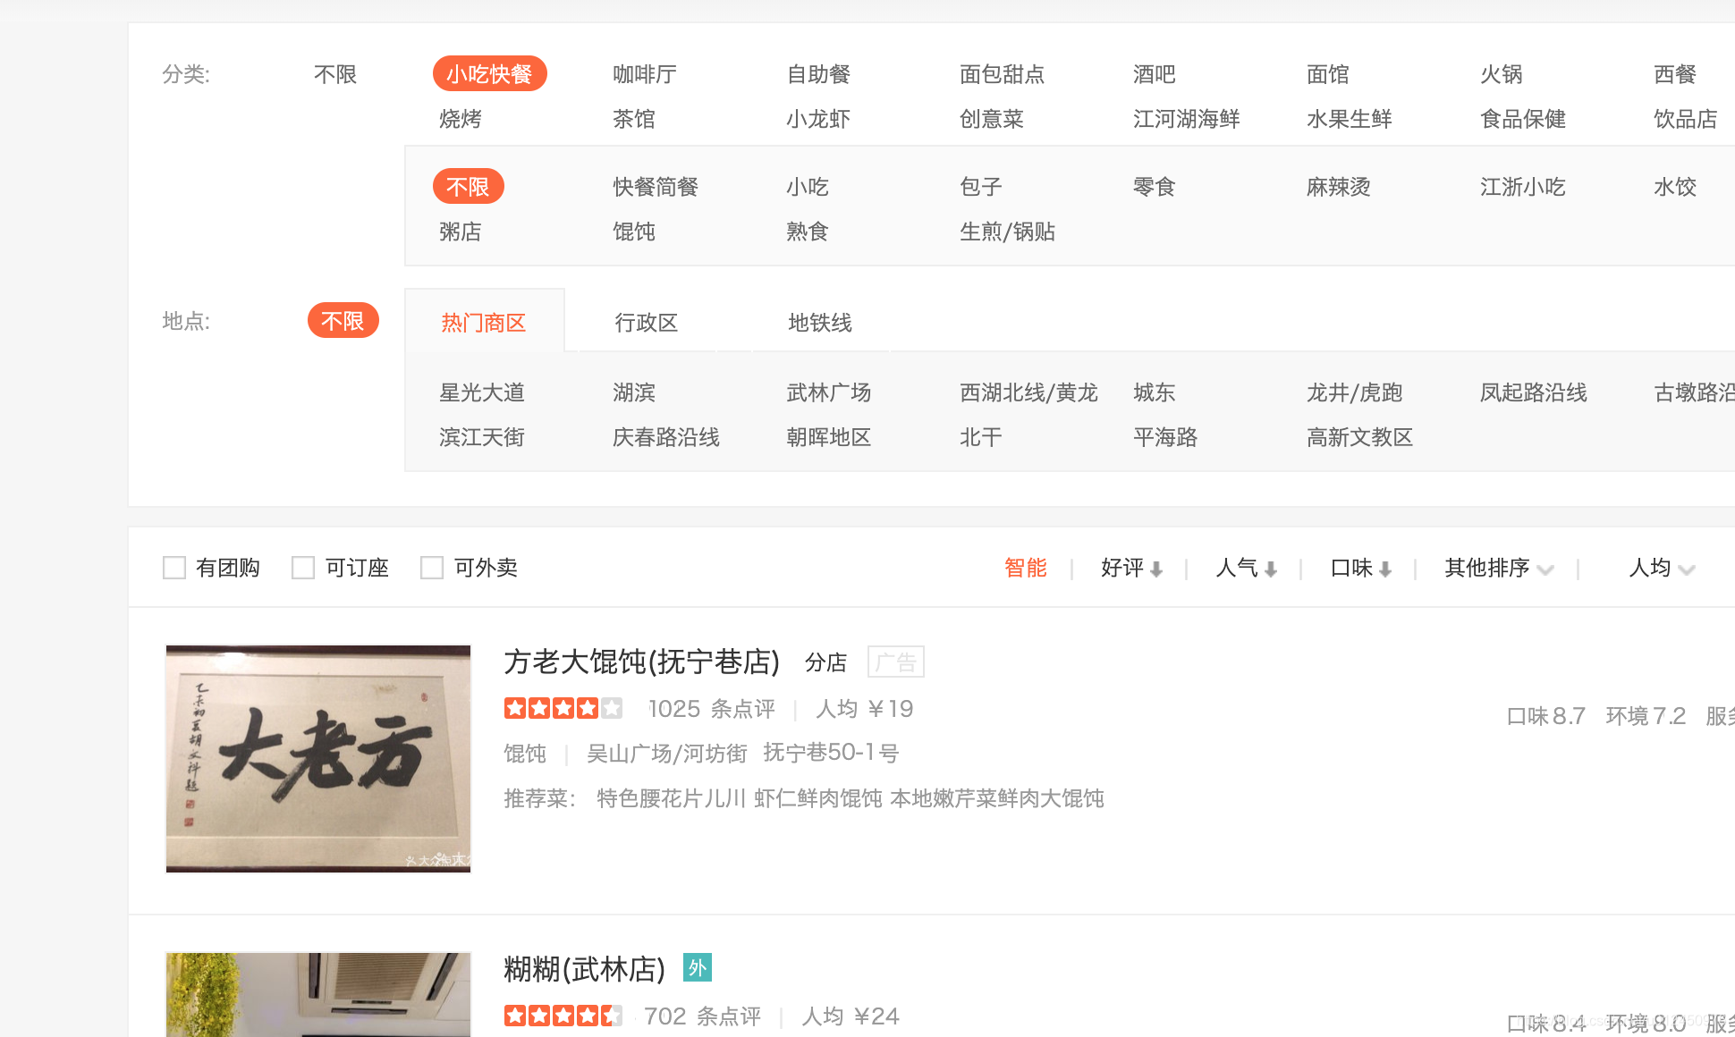Image resolution: width=1735 pixels, height=1037 pixels.
Task: Filter by 馄饨 subcategory
Action: tap(634, 232)
